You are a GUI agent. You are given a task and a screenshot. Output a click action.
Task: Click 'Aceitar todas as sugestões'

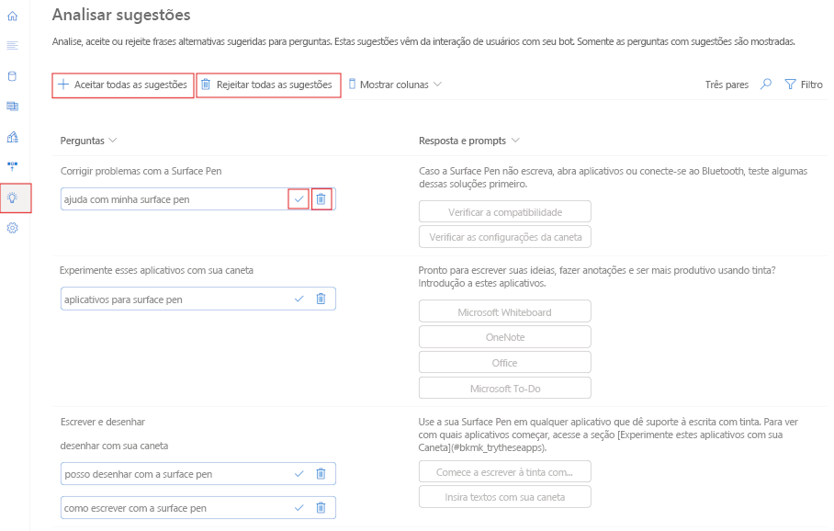[124, 84]
